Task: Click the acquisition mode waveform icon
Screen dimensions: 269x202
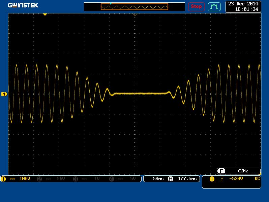Action: tap(214, 6)
